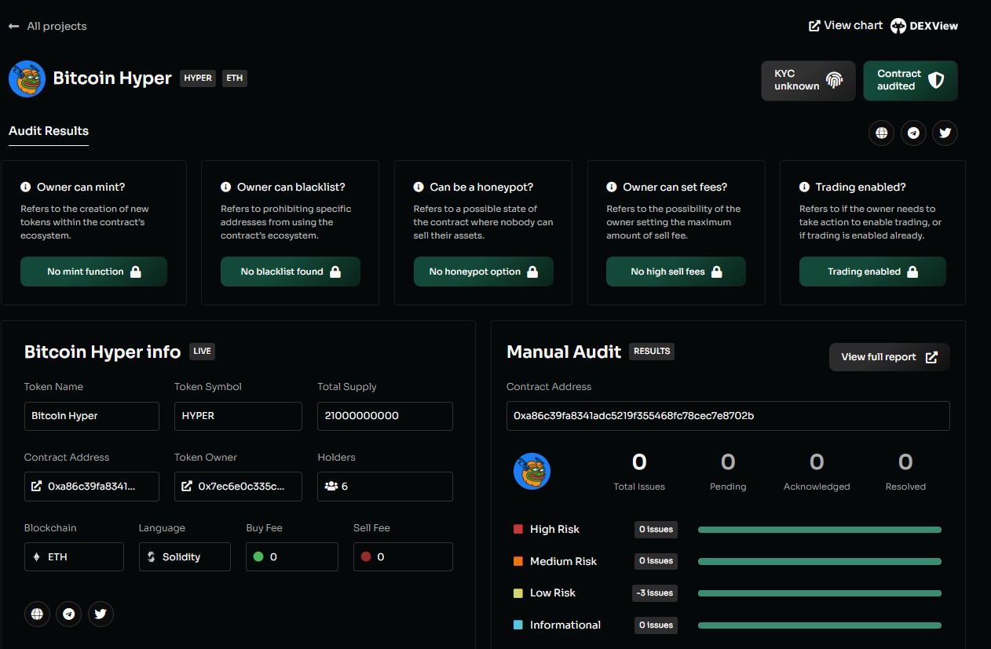The image size is (991, 649).
Task: Click the KYC unknown badge
Action: tap(808, 80)
